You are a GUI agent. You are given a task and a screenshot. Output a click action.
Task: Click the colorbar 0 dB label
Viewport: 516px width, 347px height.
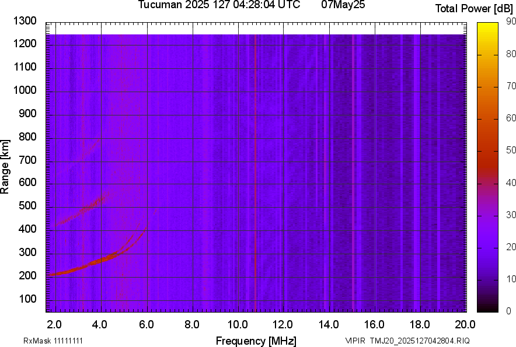point(509,310)
